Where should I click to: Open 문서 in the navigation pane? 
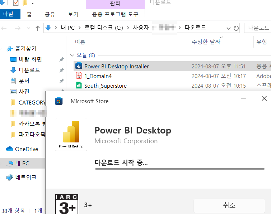24,81
